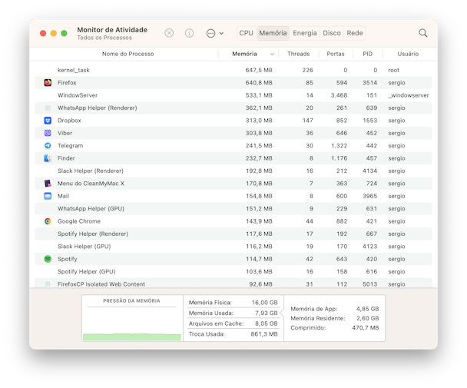The image size is (467, 388).
Task: Click the _windowserver user cell
Action: [409, 95]
